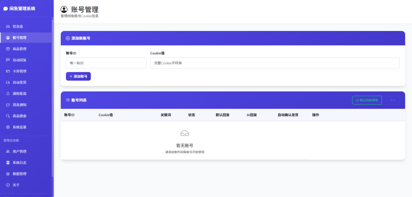Viewport: 412px width, 197px height.
Task: Open the 系统日志 sidebar item
Action: [x=26, y=162]
